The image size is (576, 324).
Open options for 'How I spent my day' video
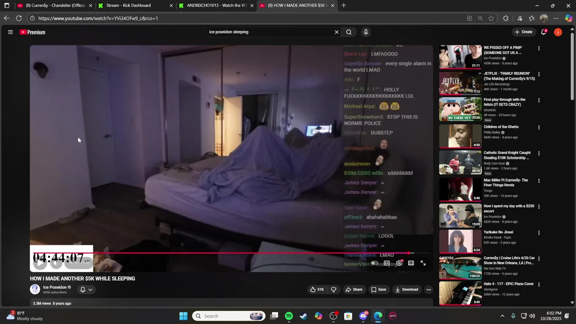point(539,207)
